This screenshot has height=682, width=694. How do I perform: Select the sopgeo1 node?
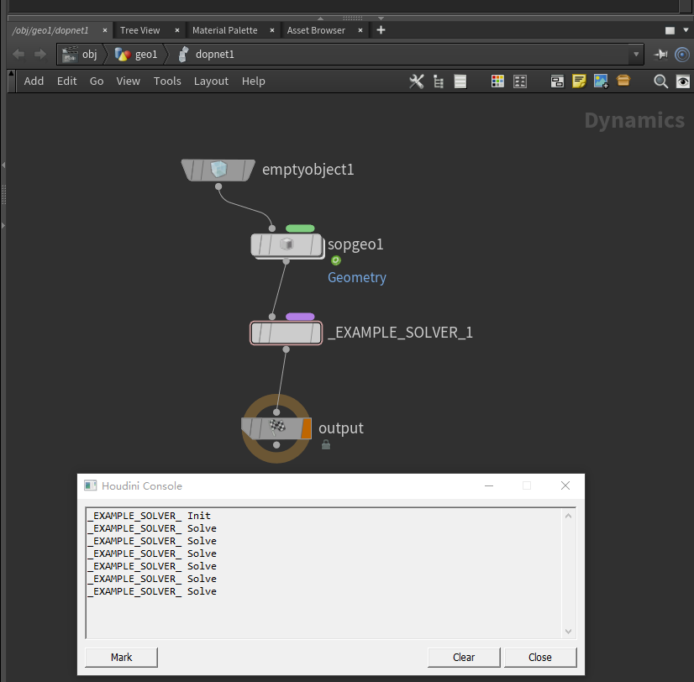pos(287,245)
